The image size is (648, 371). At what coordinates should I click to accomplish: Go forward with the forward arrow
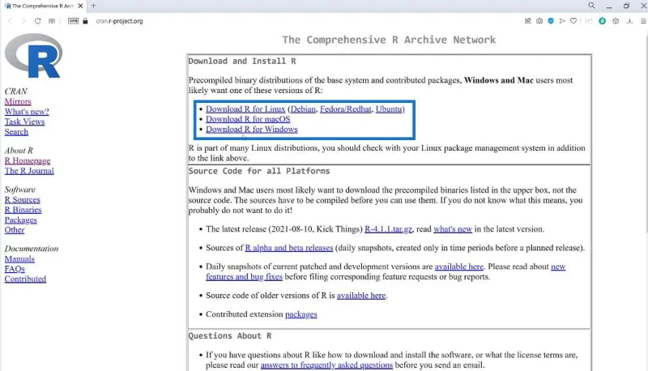pos(23,21)
